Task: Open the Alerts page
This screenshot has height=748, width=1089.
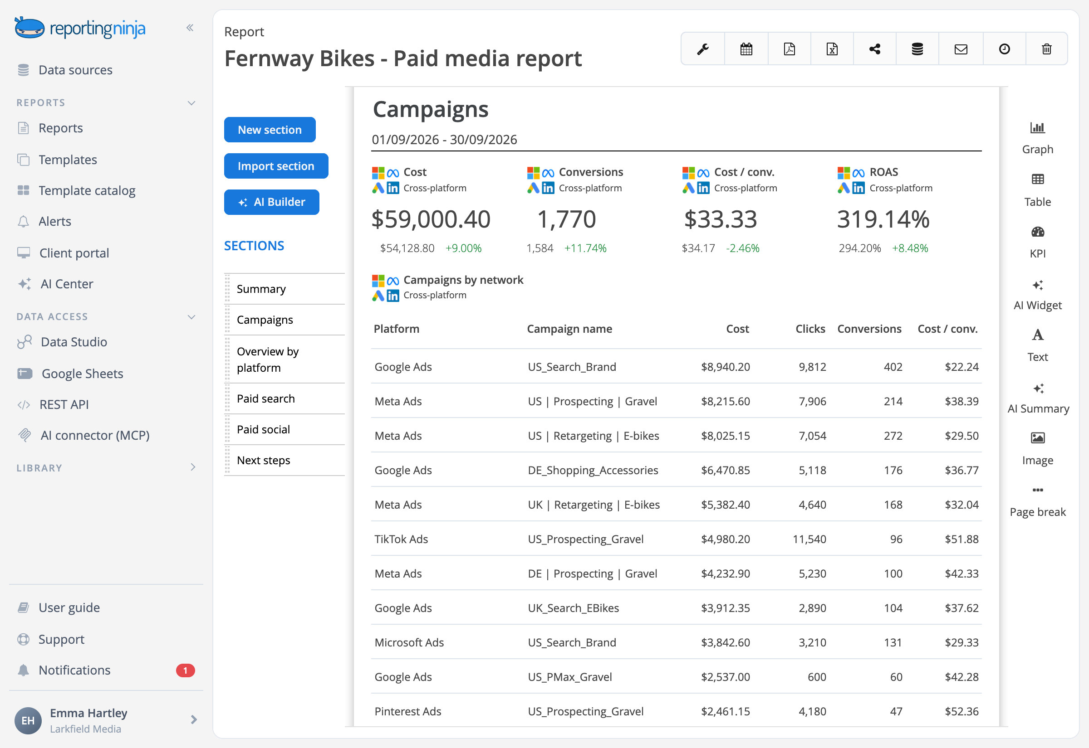Action: (x=44, y=221)
